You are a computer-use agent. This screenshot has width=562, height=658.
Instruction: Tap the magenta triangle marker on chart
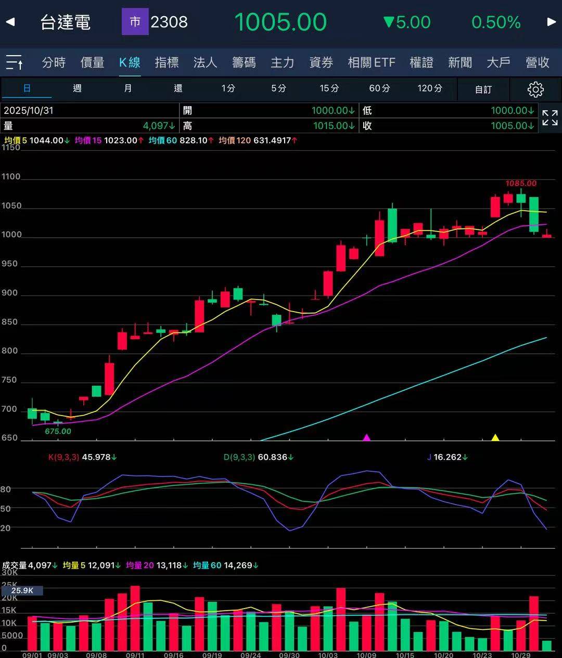(366, 437)
